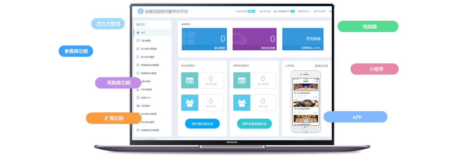
Task: Click the people icon in 参展商信息概览 panel
Action: [x=242, y=103]
